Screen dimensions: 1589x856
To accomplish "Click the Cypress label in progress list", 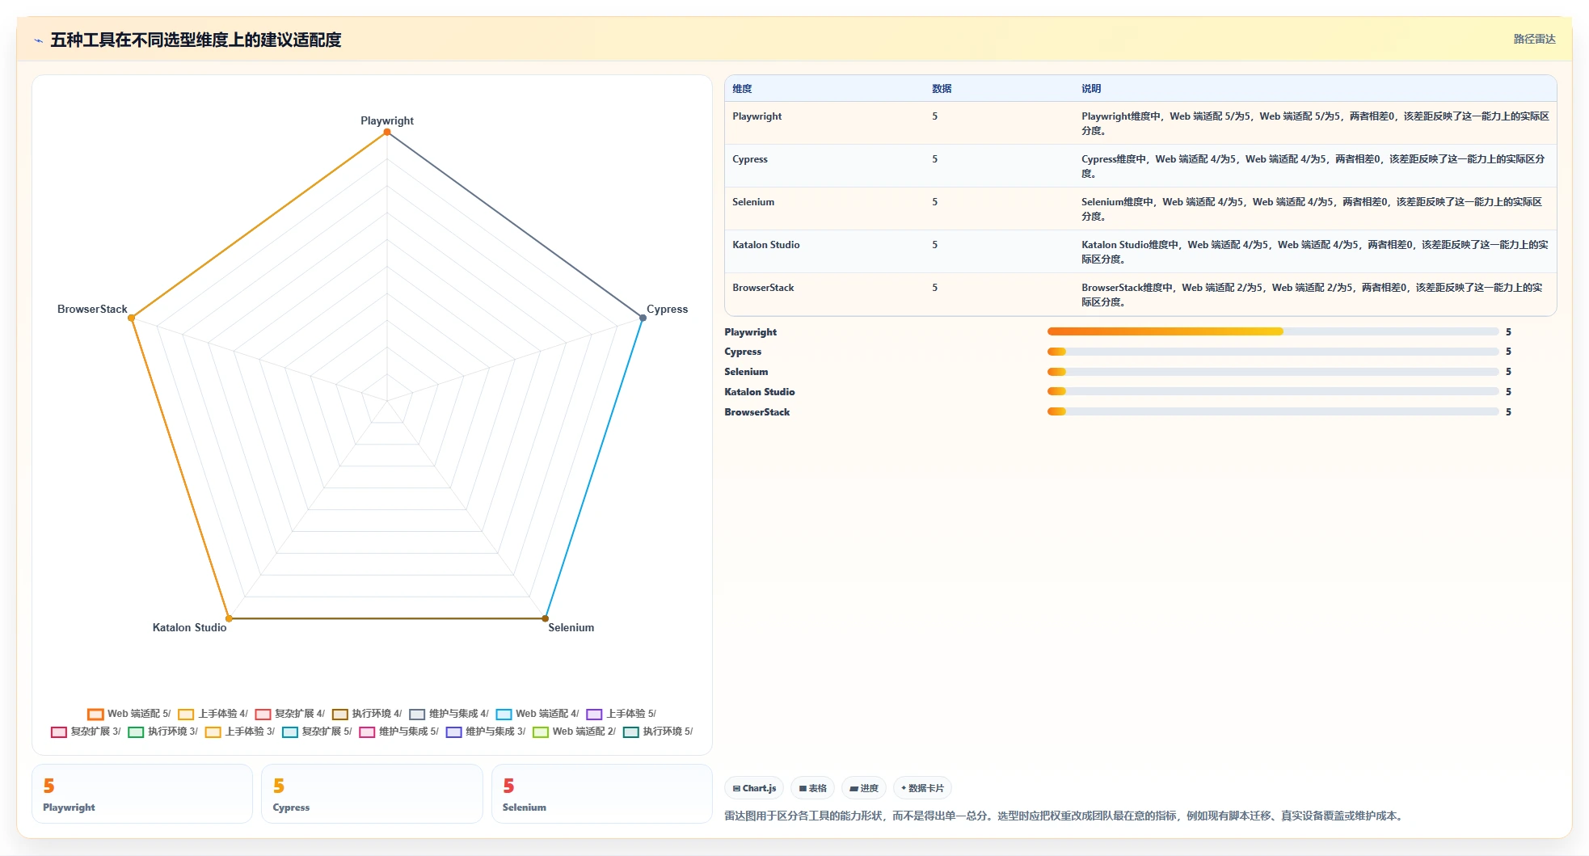I will [743, 352].
